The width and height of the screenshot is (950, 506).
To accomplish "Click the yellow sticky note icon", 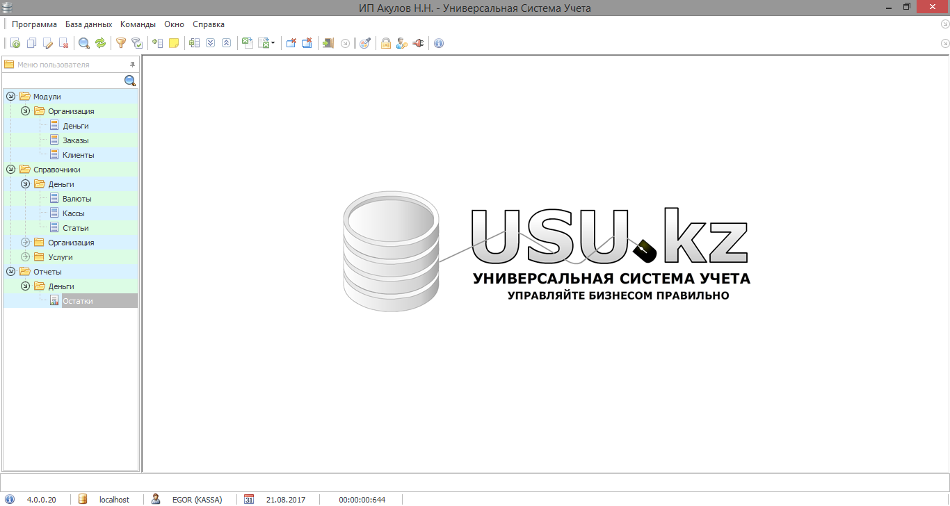I will point(174,43).
